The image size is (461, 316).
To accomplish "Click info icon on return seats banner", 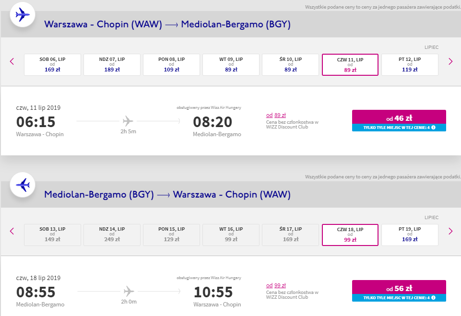I will [433, 298].
